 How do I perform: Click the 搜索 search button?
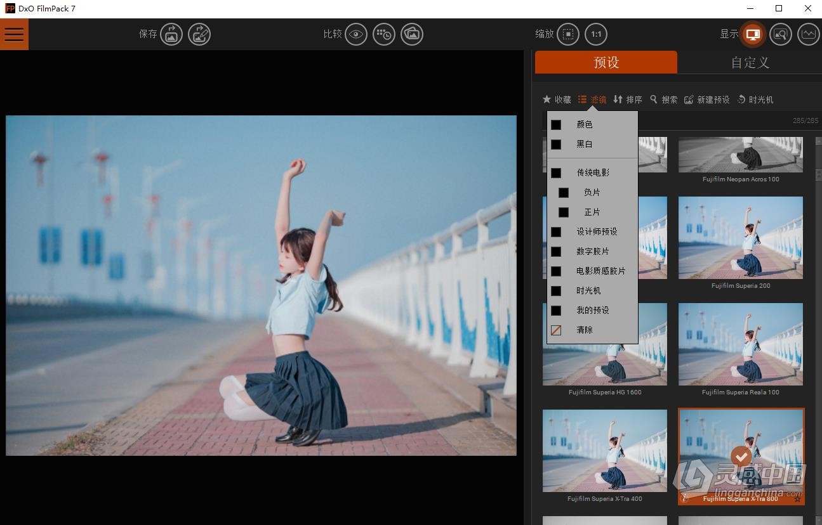[663, 100]
